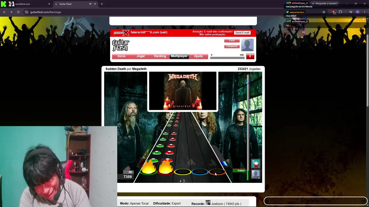Open the Conquistas button
The width and height of the screenshot is (369, 207).
232,46
